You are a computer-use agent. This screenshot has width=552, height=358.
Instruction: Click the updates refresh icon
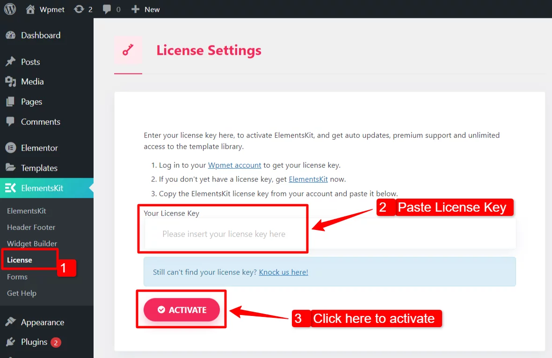pyautogui.click(x=79, y=9)
